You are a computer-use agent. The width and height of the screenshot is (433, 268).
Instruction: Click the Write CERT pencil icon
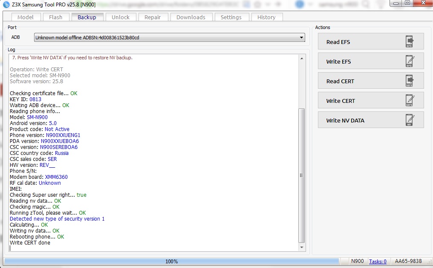click(x=410, y=100)
